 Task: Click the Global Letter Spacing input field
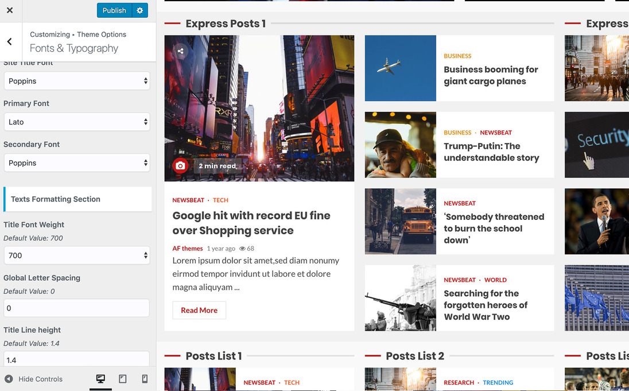[x=77, y=308]
